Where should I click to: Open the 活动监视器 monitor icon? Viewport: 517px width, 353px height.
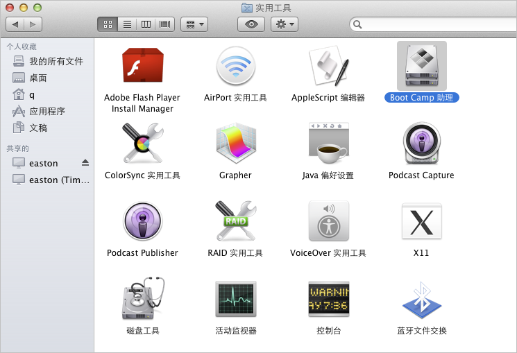point(235,299)
